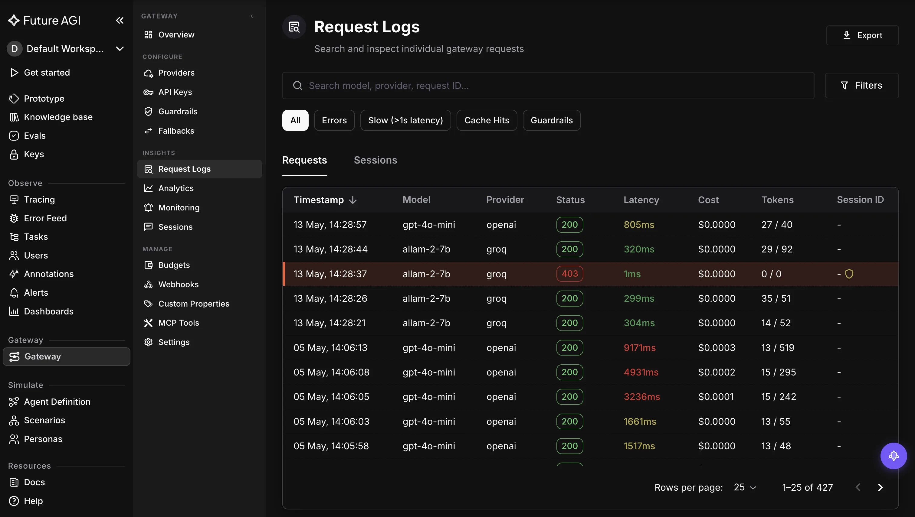The height and width of the screenshot is (517, 915).
Task: Select the Errors filter chip
Action: pyautogui.click(x=334, y=120)
